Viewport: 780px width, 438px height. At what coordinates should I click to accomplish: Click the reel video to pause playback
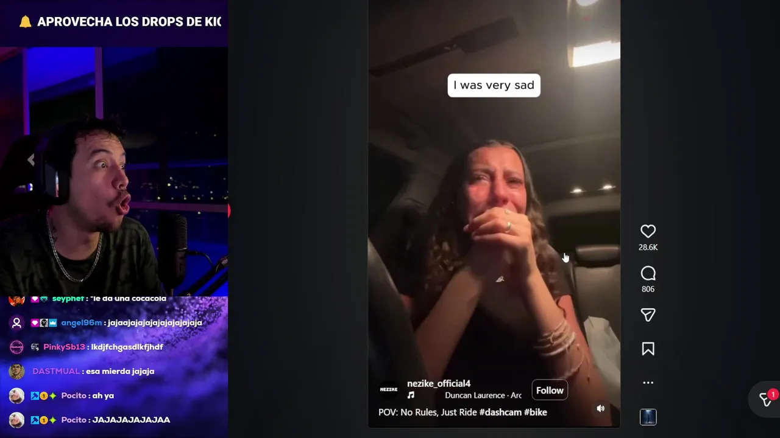point(494,213)
